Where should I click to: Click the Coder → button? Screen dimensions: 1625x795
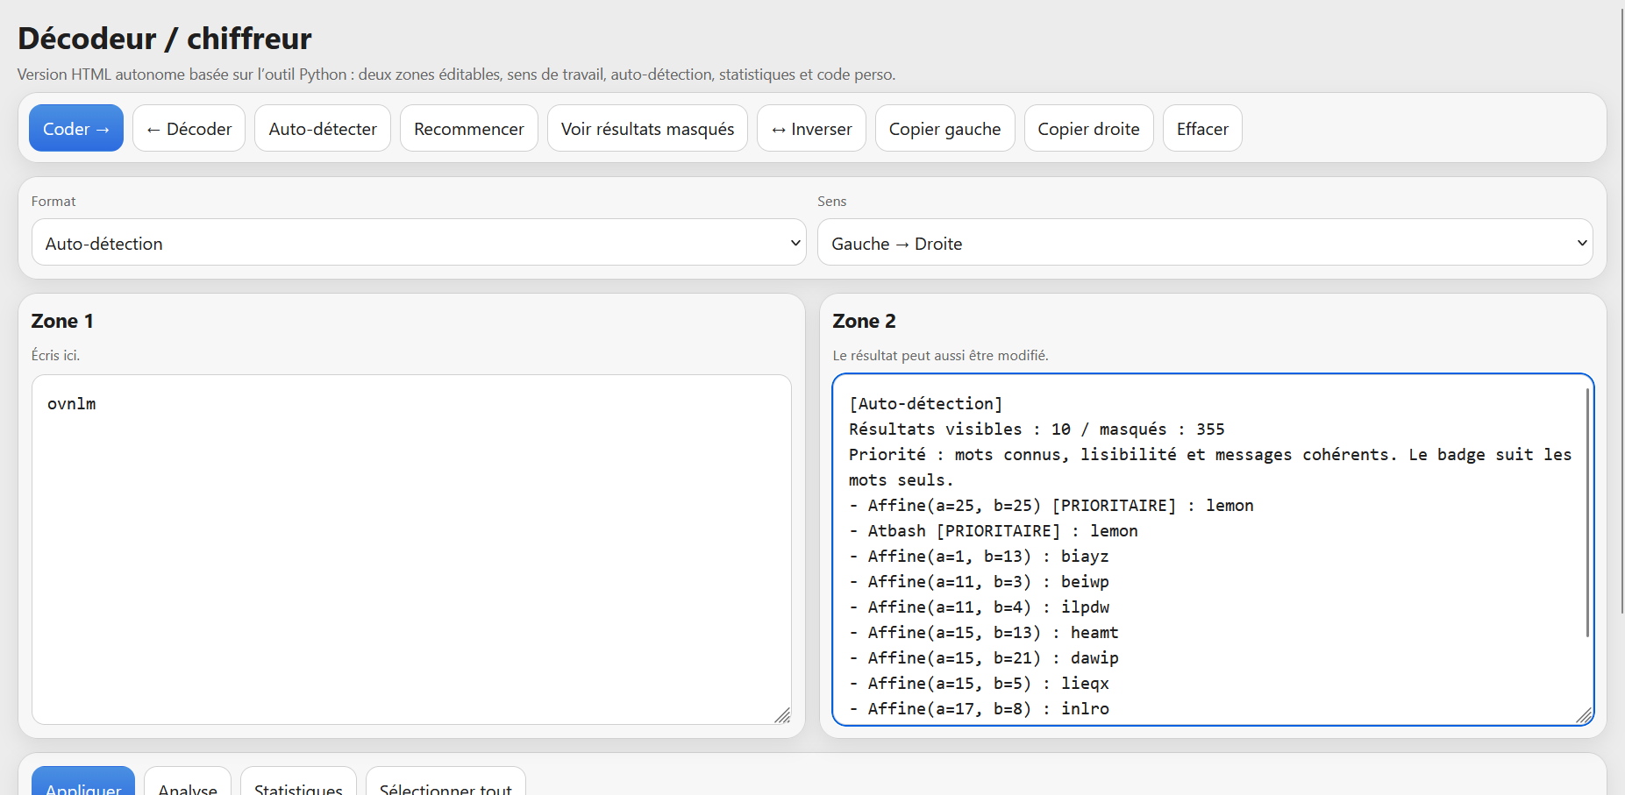(x=76, y=128)
